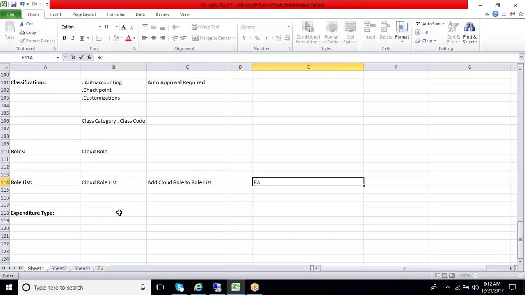Expand the font name dropdown
This screenshot has width=525, height=295.
100,27
